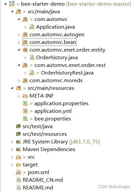Collapse the com.automvc.enet.order.entity package
This screenshot has height=192, width=135.
tap(19, 50)
